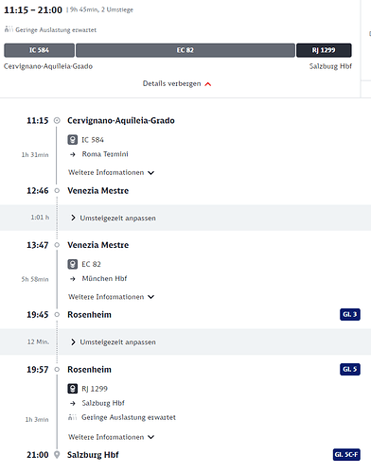Expand Weitere Informationen for IC 584
The image size is (371, 473).
tap(111, 172)
